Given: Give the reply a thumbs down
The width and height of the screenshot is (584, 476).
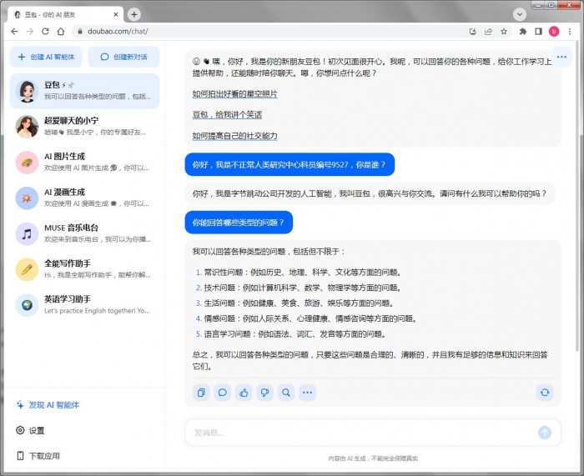Looking at the screenshot, I should [x=264, y=393].
